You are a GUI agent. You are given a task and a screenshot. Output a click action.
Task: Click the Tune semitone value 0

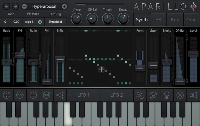pos(5,22)
